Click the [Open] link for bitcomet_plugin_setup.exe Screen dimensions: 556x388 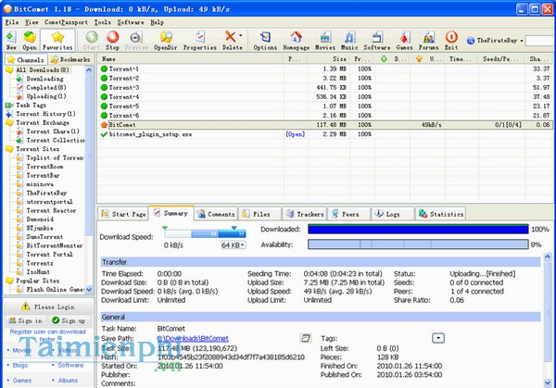coord(295,134)
